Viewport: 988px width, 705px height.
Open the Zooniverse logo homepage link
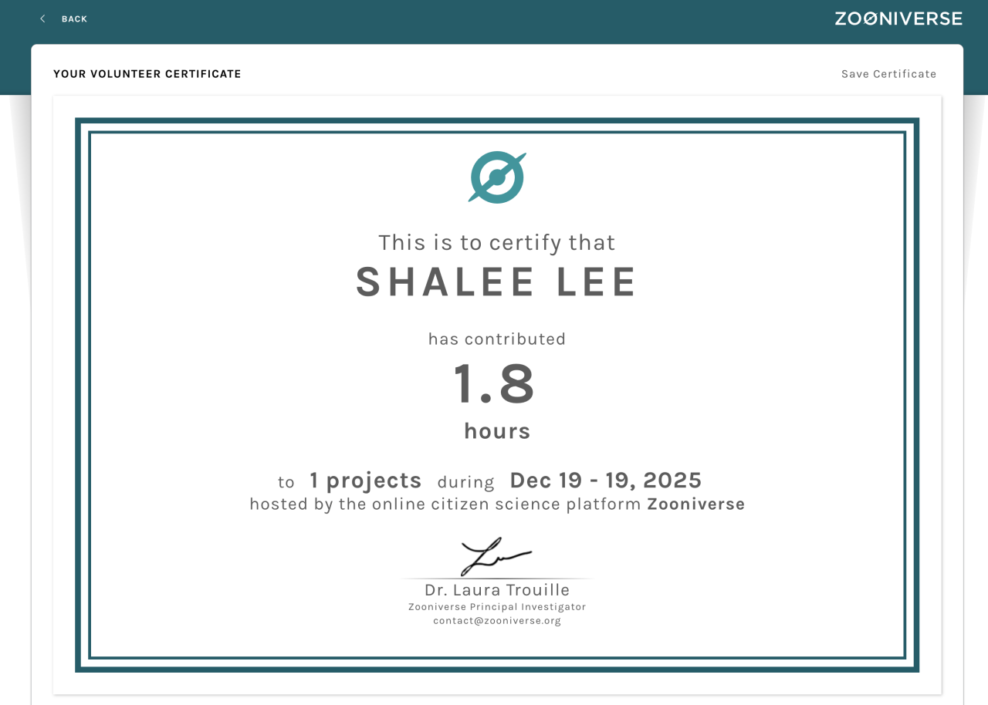click(898, 19)
